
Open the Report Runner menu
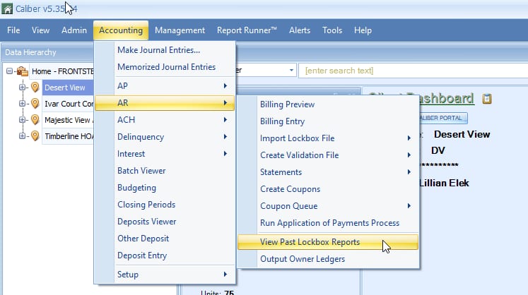(247, 30)
